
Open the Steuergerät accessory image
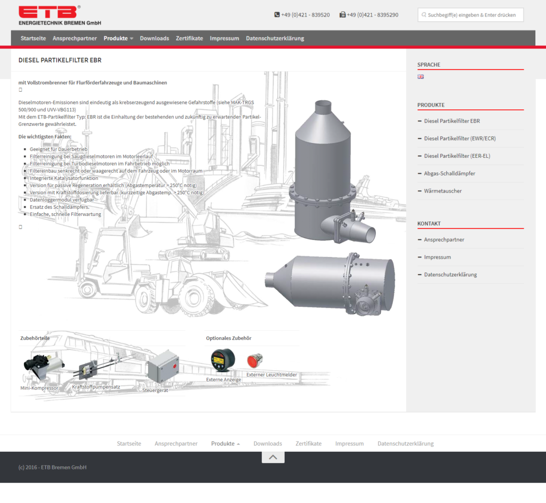point(163,367)
